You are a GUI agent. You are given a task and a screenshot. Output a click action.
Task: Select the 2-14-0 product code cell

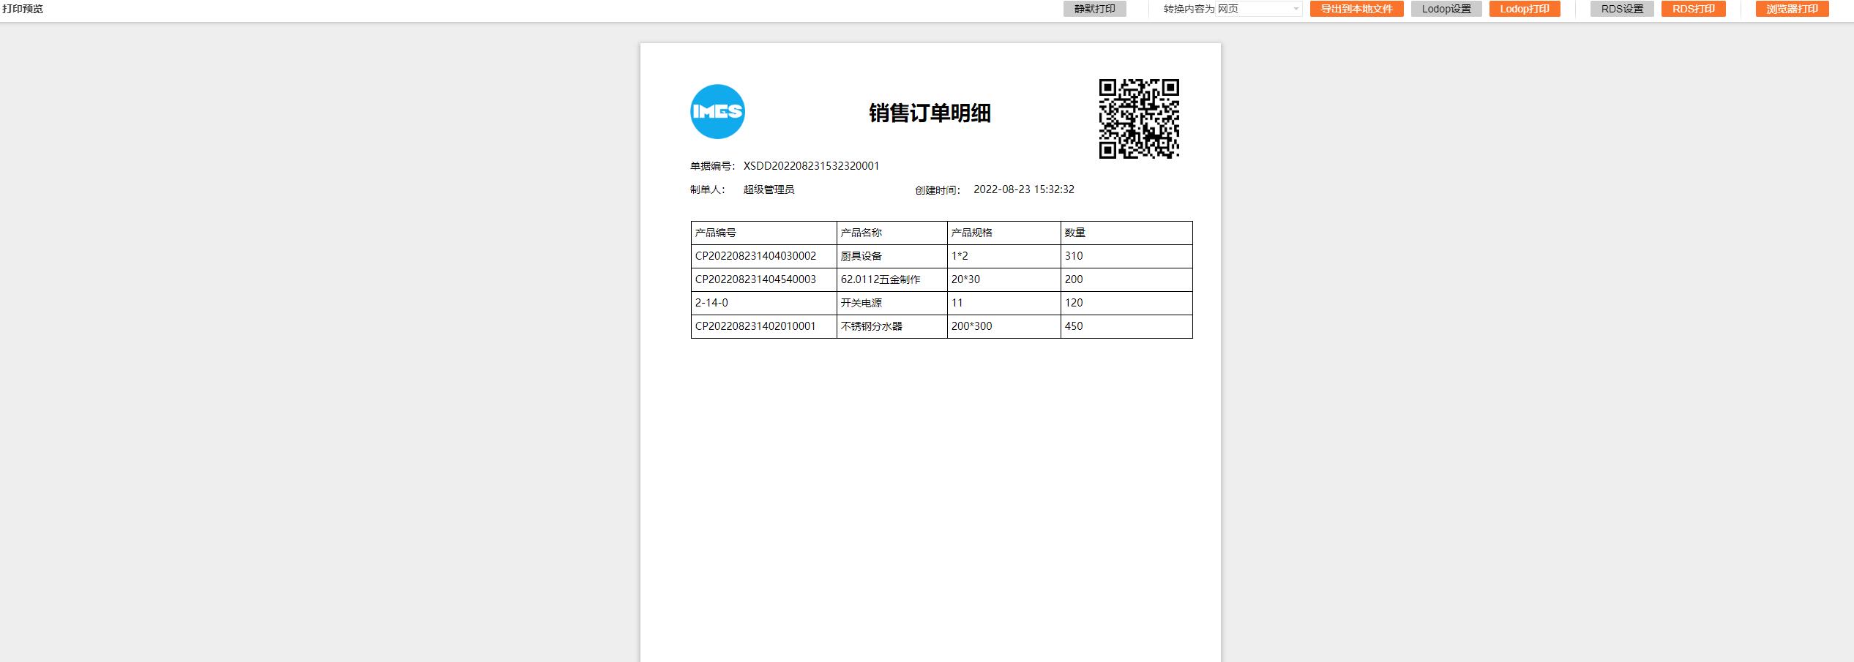point(763,303)
